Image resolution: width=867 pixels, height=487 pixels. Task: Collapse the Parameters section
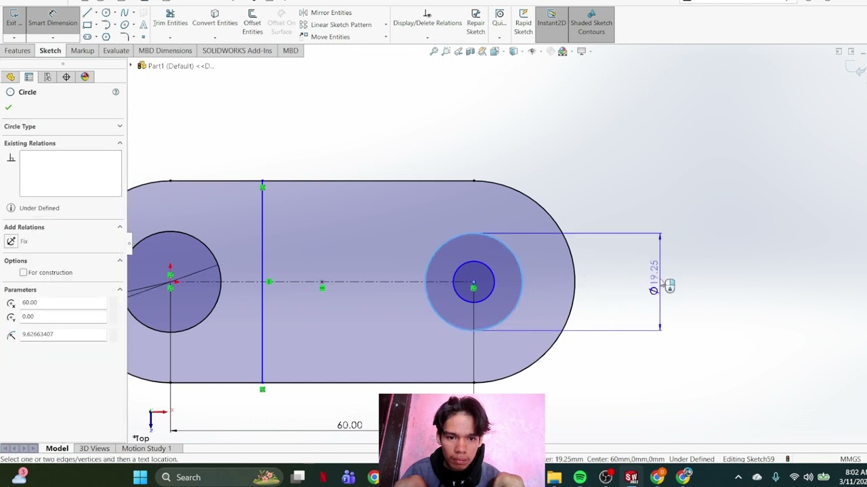pyautogui.click(x=120, y=289)
